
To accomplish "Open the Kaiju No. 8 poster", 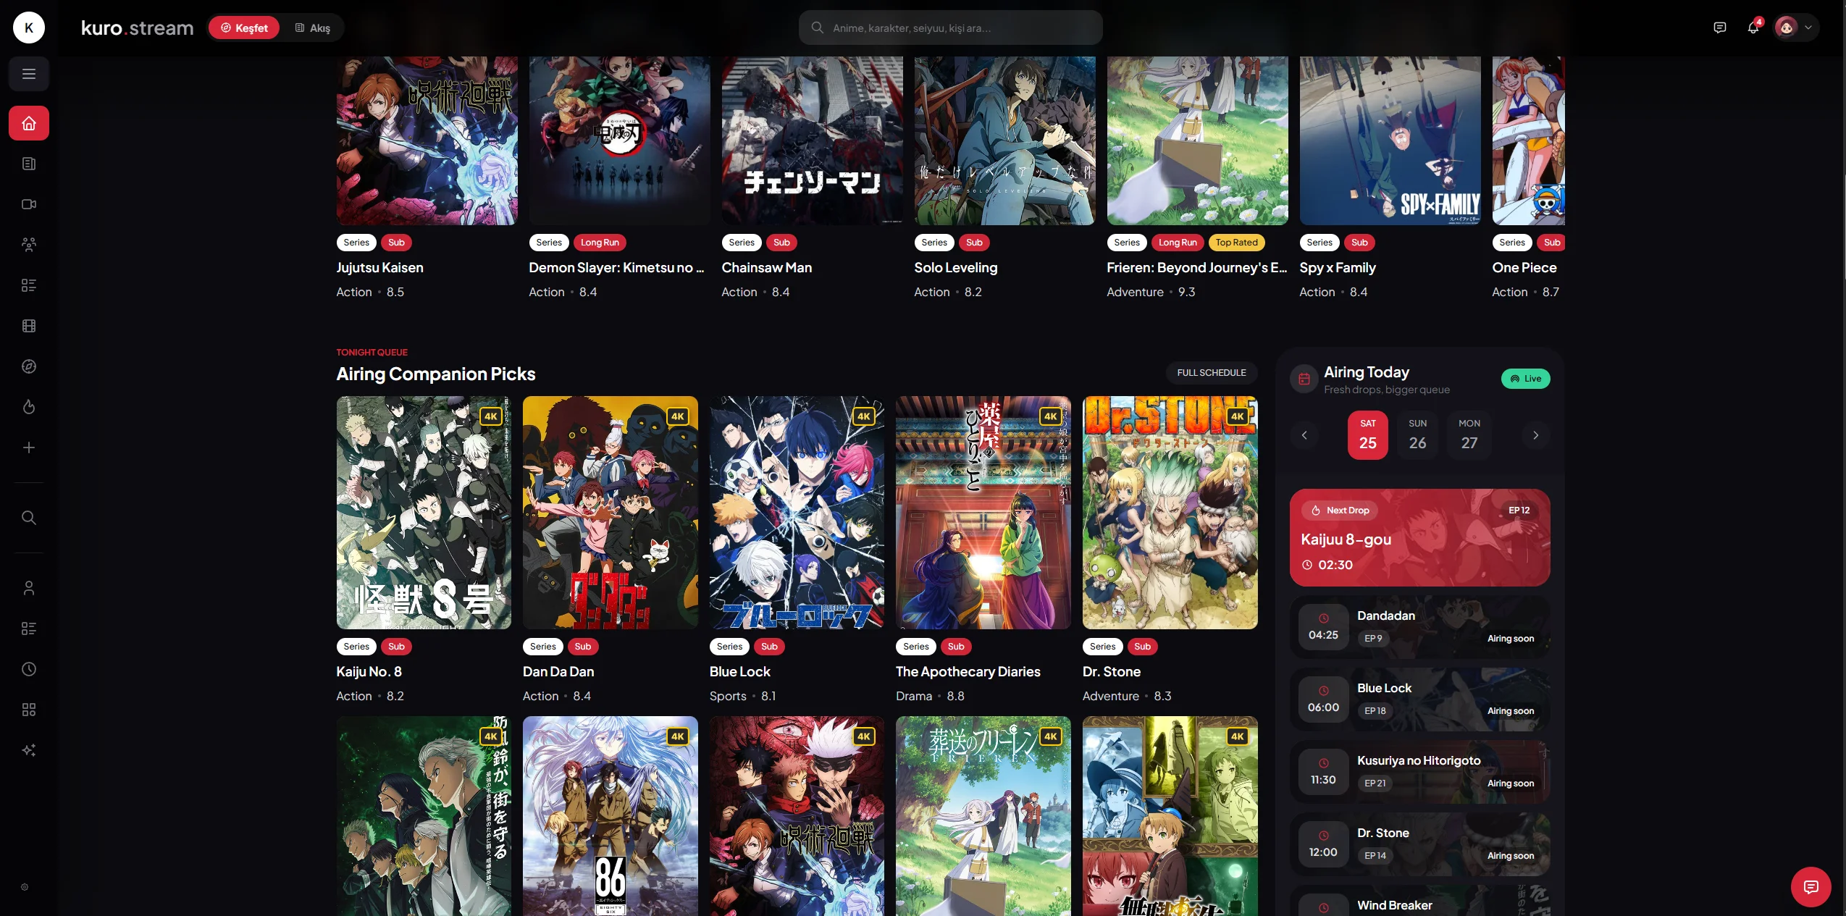I will (x=424, y=513).
